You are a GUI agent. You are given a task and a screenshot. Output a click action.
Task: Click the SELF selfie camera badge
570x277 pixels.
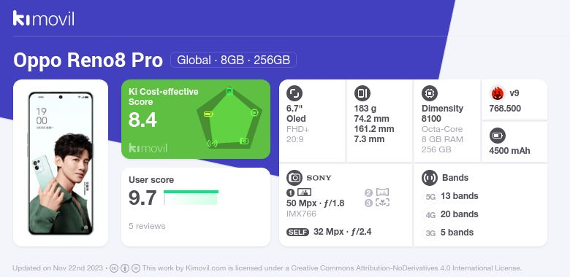(297, 232)
